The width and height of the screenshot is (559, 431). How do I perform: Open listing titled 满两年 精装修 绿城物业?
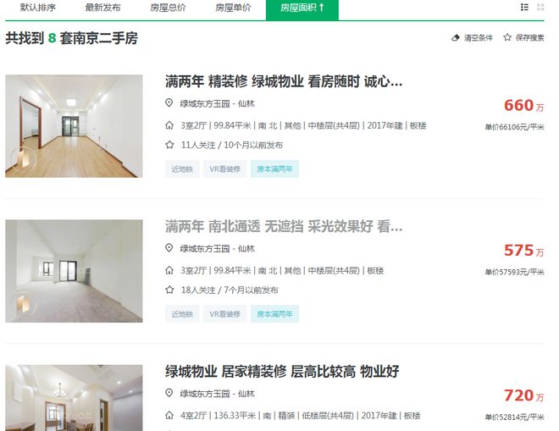pos(284,81)
